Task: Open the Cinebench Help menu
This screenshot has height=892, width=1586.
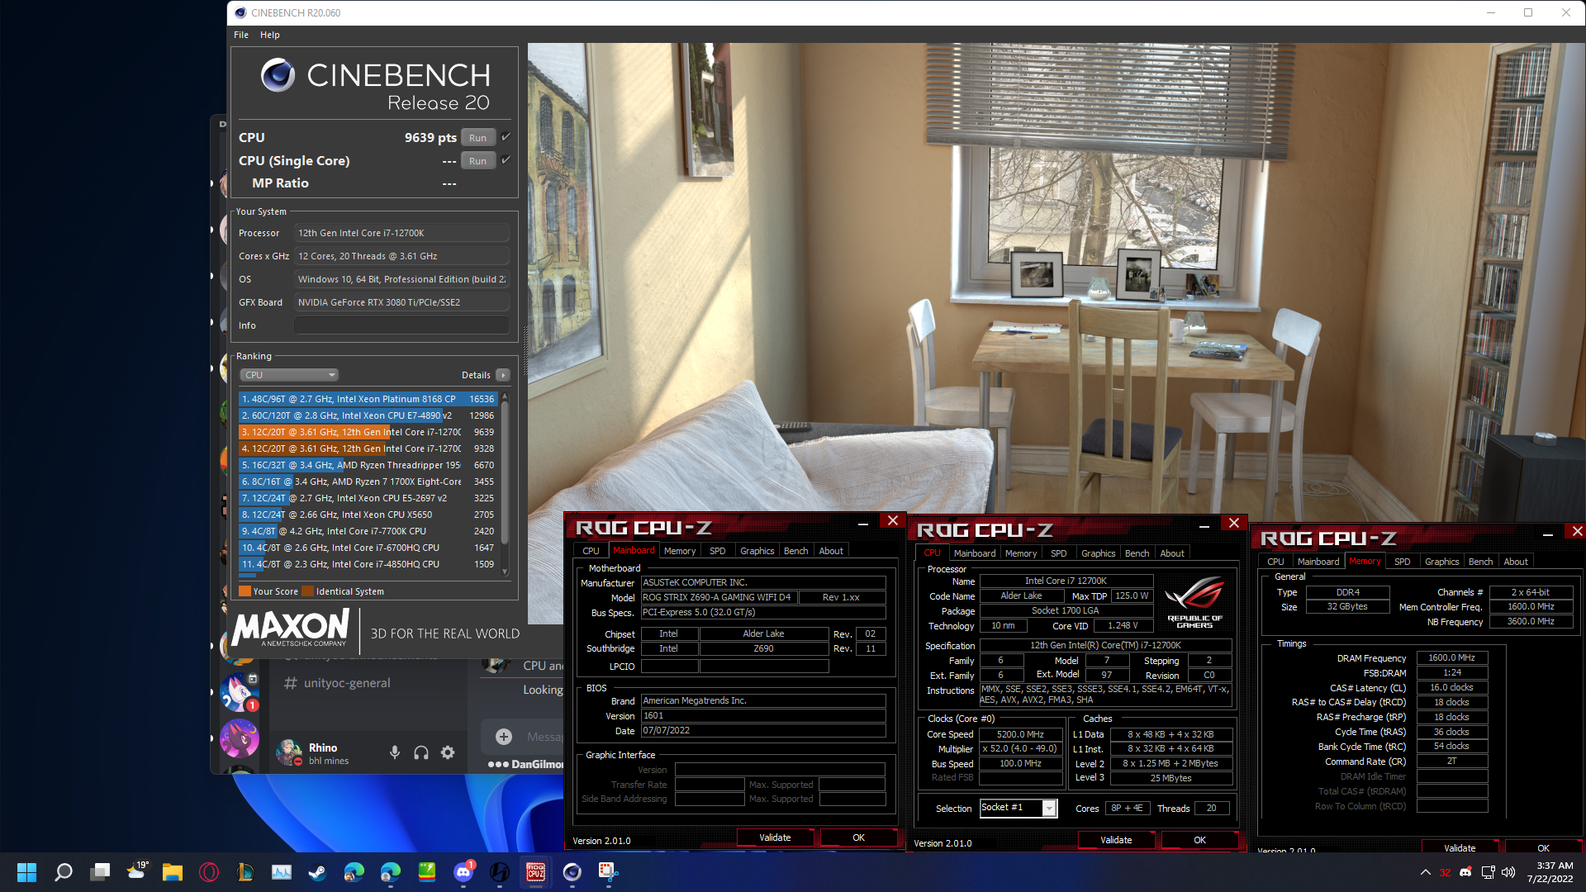Action: coord(270,35)
